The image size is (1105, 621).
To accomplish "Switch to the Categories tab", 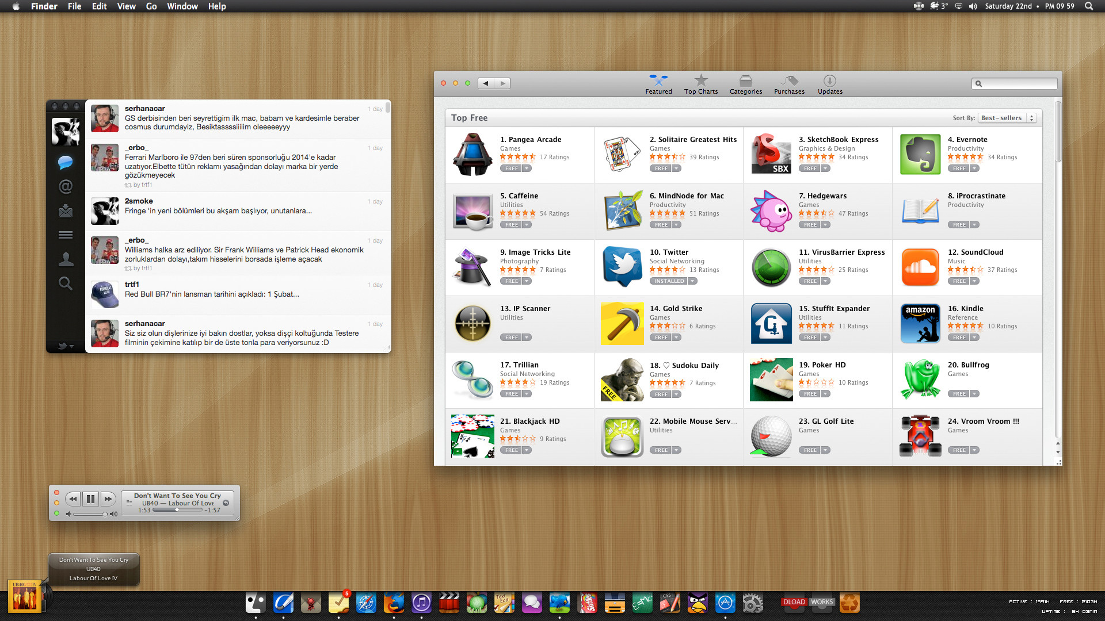I will 746,84.
